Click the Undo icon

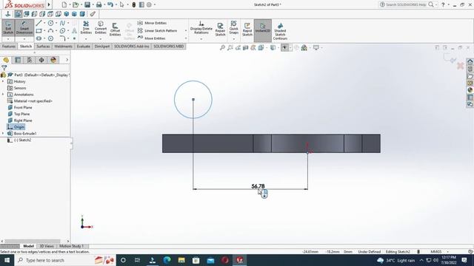pyautogui.click(x=110, y=4)
